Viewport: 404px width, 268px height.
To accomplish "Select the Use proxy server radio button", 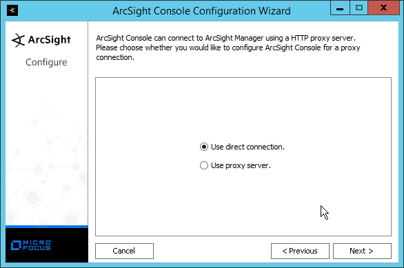I will (204, 165).
